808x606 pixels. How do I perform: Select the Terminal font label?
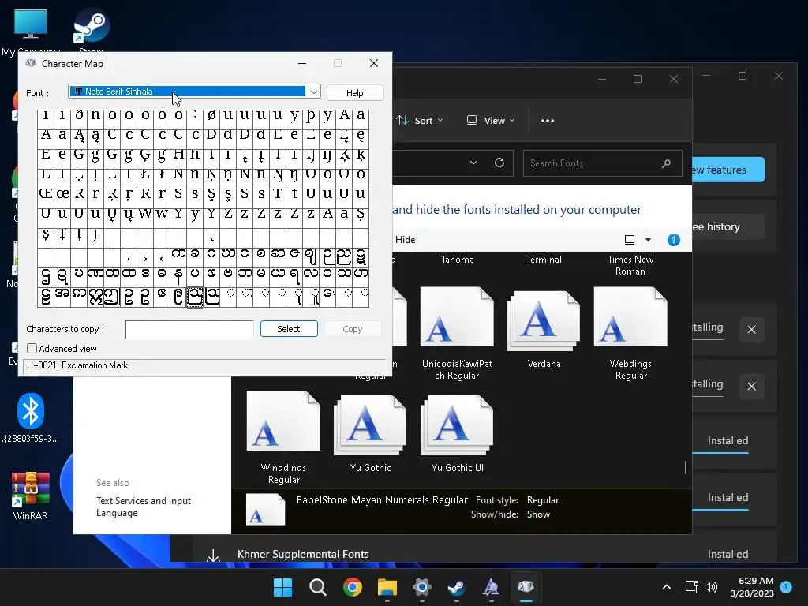[x=544, y=260]
